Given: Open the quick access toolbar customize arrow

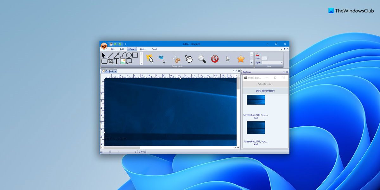Looking at the screenshot, I should [125, 44].
